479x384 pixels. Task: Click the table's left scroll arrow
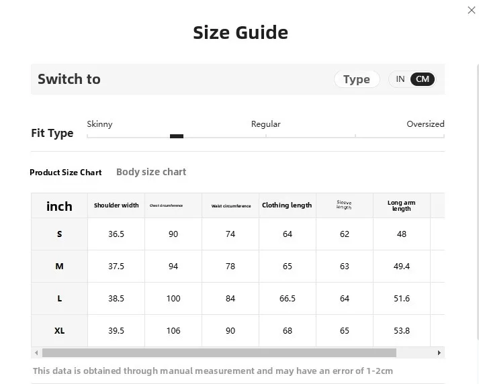[36, 353]
